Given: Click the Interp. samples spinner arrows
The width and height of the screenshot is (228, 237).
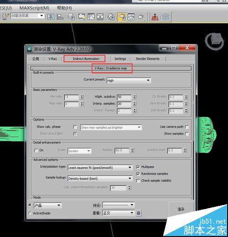Looking at the screenshot, I should tap(135, 104).
